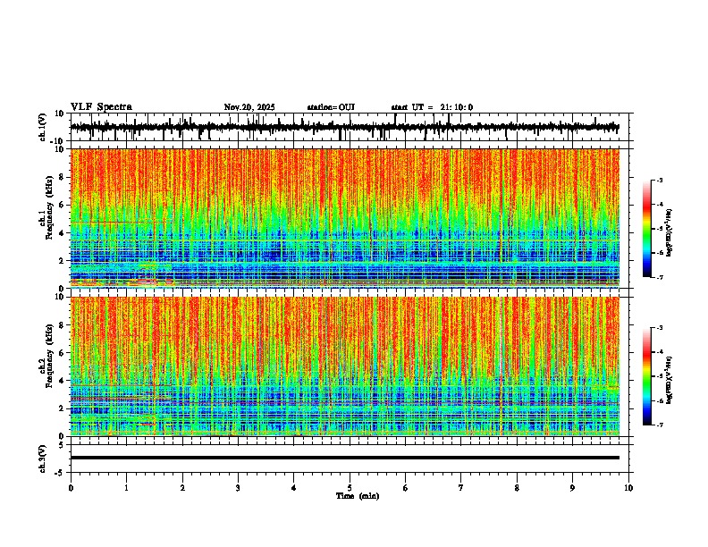708x547 pixels.
Task: Click the ch.1 color bar log(PSD) units label
Action: pyautogui.click(x=670, y=232)
